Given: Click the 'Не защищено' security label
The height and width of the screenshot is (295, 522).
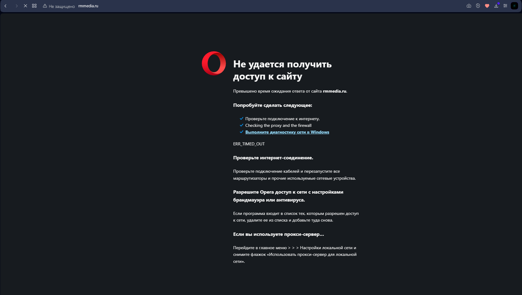Looking at the screenshot, I should (62, 6).
